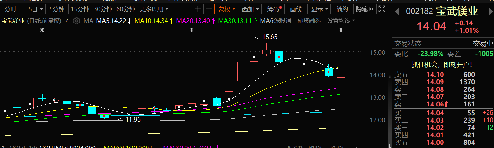Toggle 简约 simple view mode
The image size is (494, 148).
coord(342,9)
